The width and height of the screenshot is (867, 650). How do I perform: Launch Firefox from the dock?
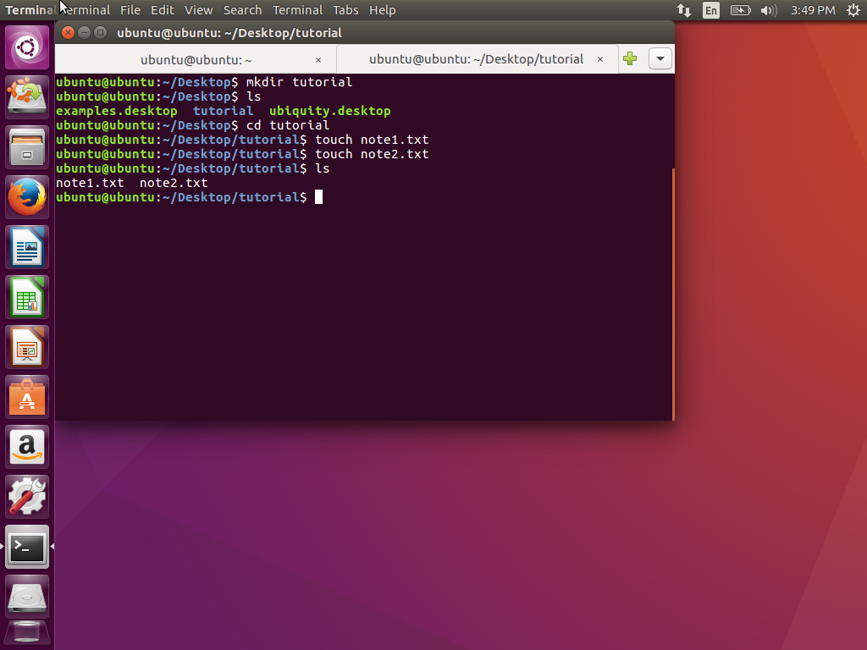[26, 196]
